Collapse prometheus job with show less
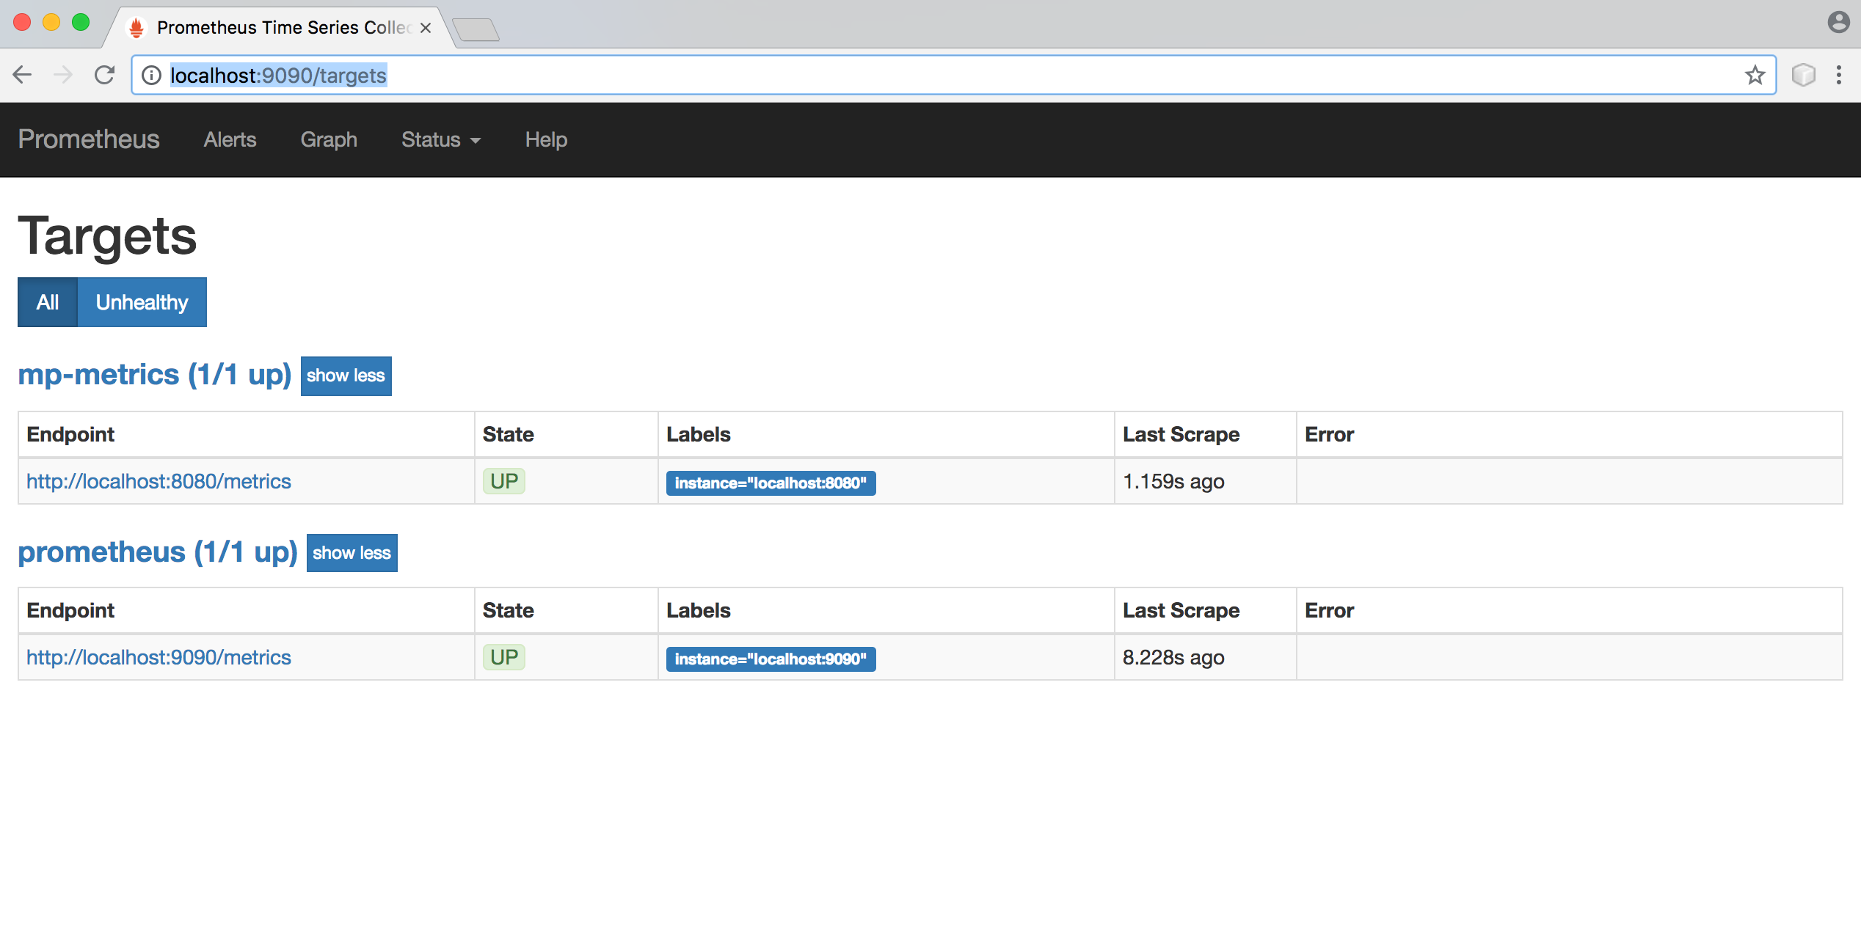1861x930 pixels. point(352,553)
